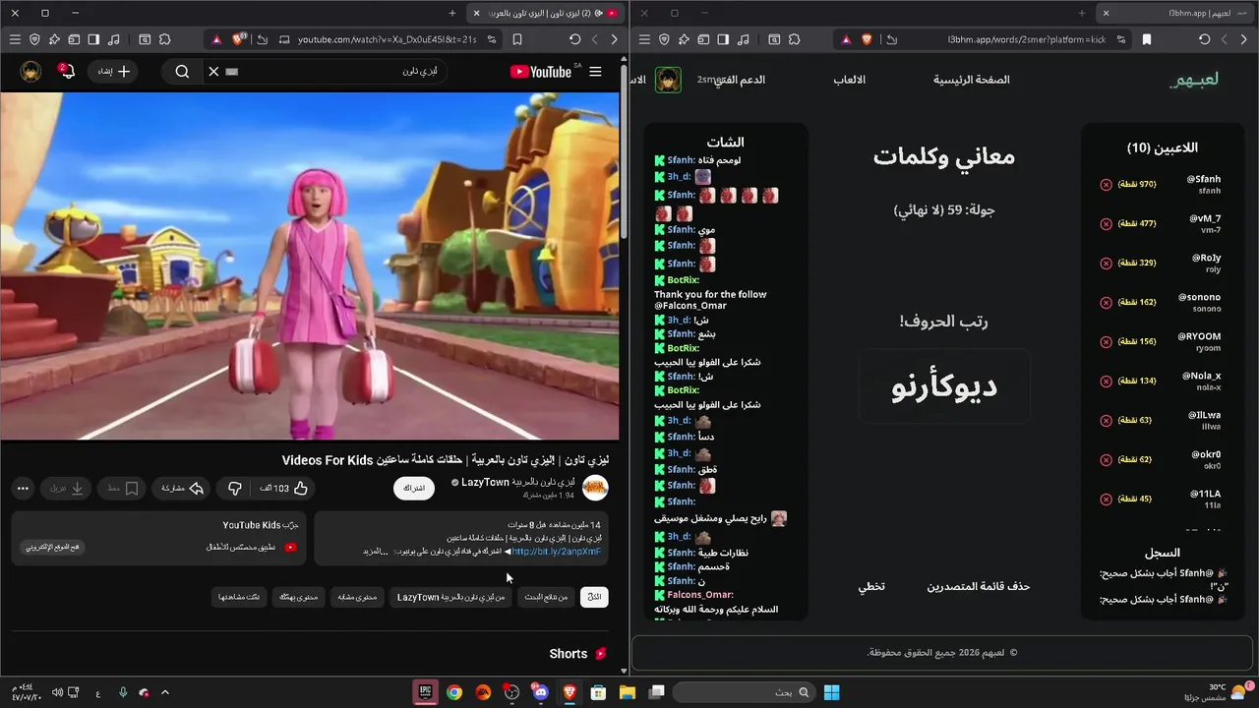Viewport: 1259px width, 708px height.
Task: Click the taskbar volume icon
Action: 57,692
